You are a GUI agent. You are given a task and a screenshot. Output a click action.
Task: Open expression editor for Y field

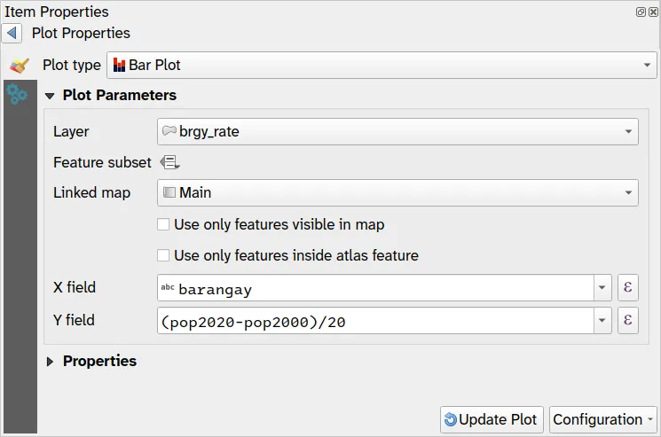628,321
